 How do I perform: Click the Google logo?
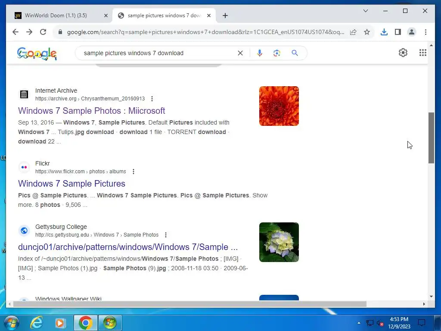[x=37, y=53]
